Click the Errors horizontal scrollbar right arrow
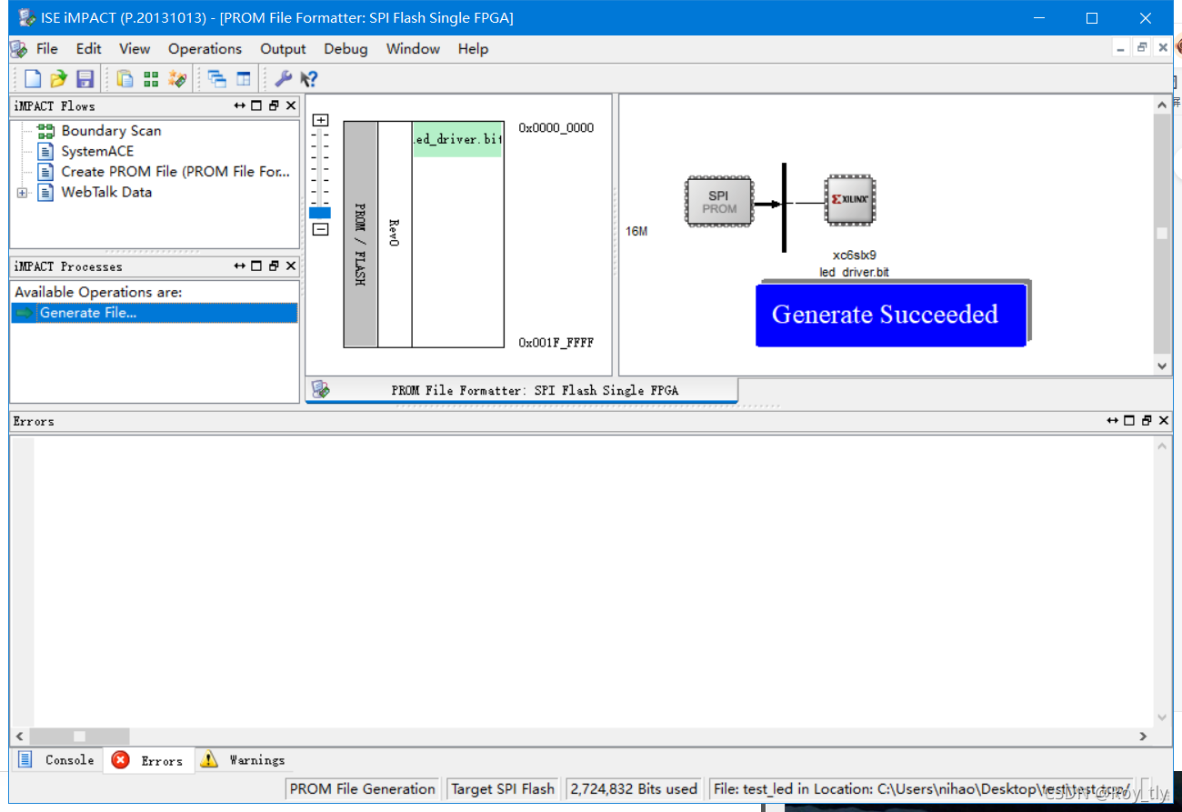The height and width of the screenshot is (812, 1182). pos(1144,737)
